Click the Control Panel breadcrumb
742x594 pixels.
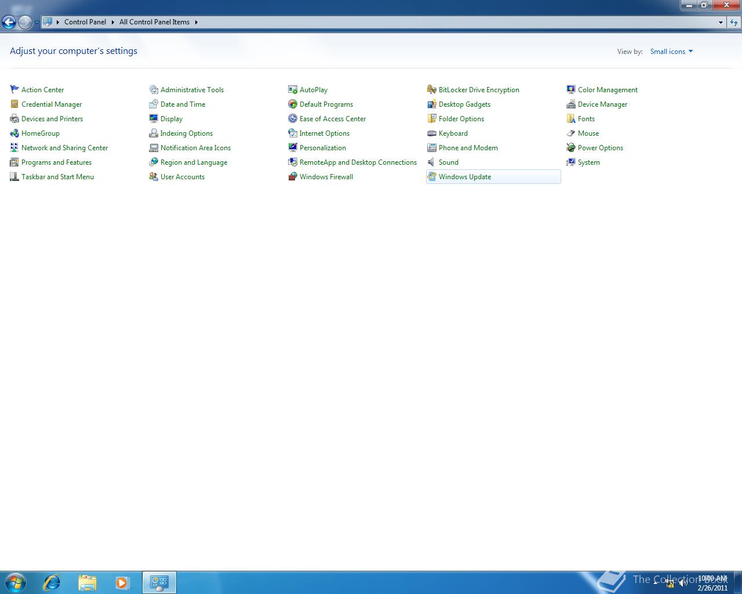tap(85, 22)
